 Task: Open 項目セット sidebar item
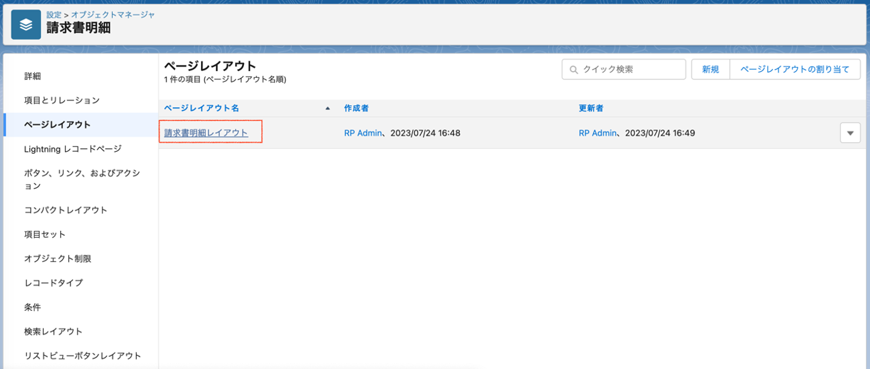click(x=45, y=234)
